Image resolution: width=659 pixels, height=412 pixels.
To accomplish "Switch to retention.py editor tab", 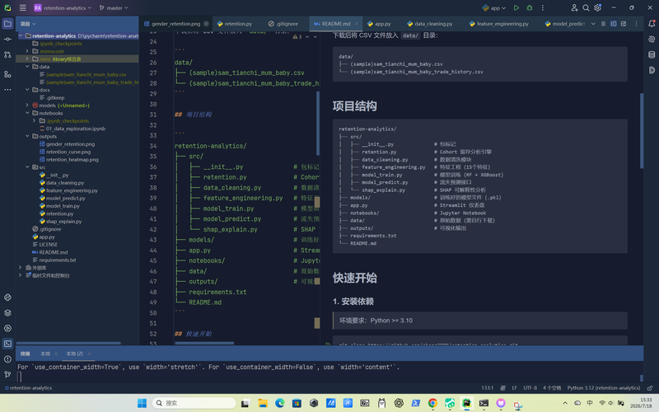I will (235, 24).
